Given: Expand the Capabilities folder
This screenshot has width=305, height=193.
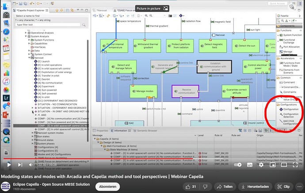Looking at the screenshot, I should tap(29, 44).
